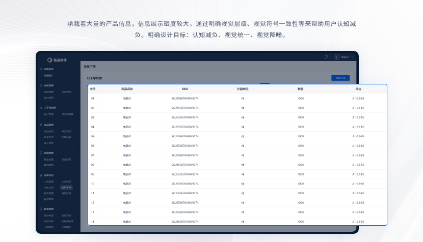Click the blue button above the table
The width and height of the screenshot is (423, 242).
[340, 78]
